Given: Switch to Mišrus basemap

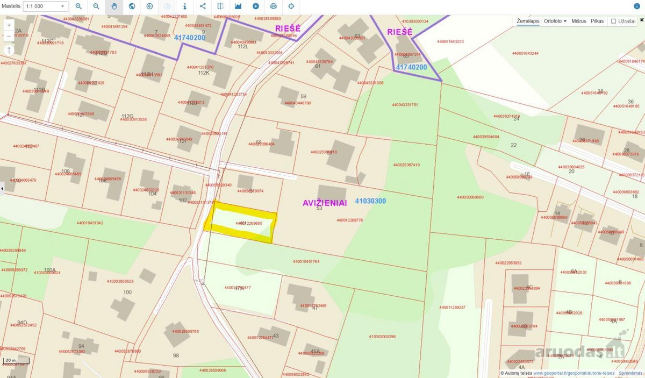Looking at the screenshot, I should (x=579, y=21).
